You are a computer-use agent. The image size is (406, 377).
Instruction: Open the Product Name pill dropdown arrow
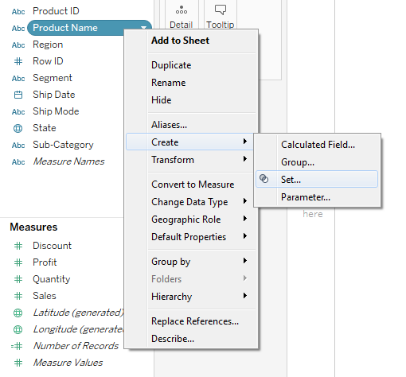pos(143,28)
